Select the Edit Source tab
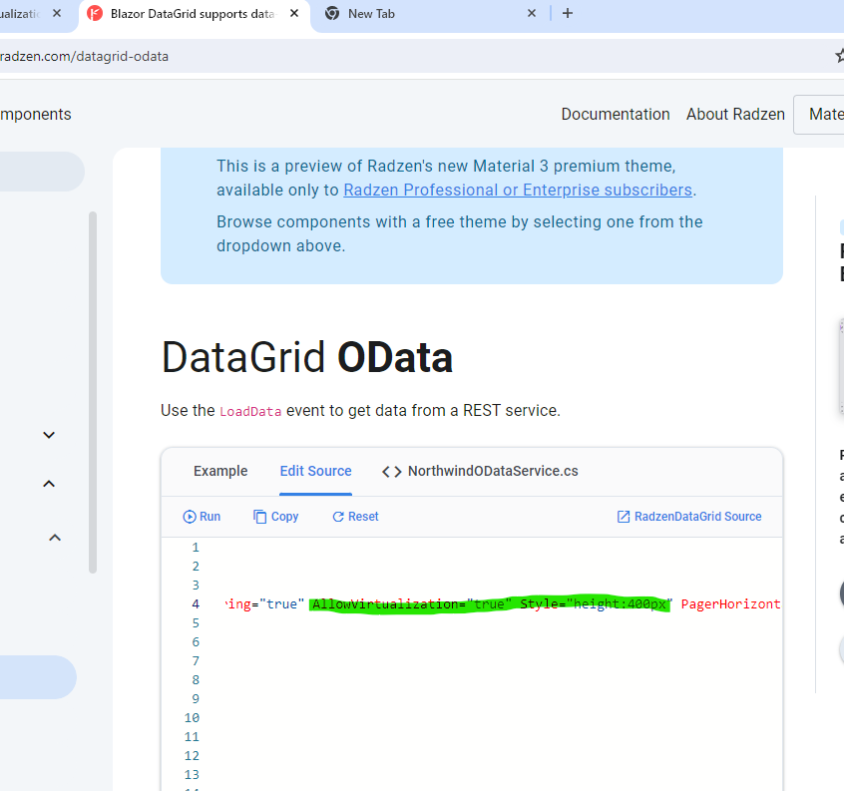This screenshot has height=791, width=844. tap(315, 471)
